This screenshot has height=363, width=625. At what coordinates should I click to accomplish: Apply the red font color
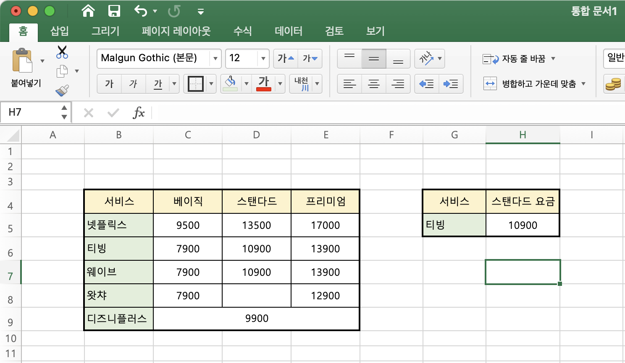[264, 84]
